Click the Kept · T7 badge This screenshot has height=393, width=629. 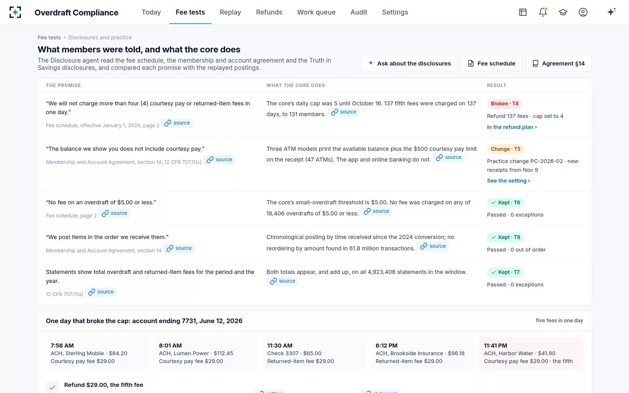pyautogui.click(x=505, y=272)
